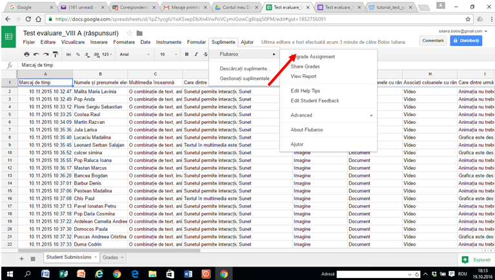The image size is (495, 280).
Task: Open the all sheets list icon
Action: click(33, 259)
